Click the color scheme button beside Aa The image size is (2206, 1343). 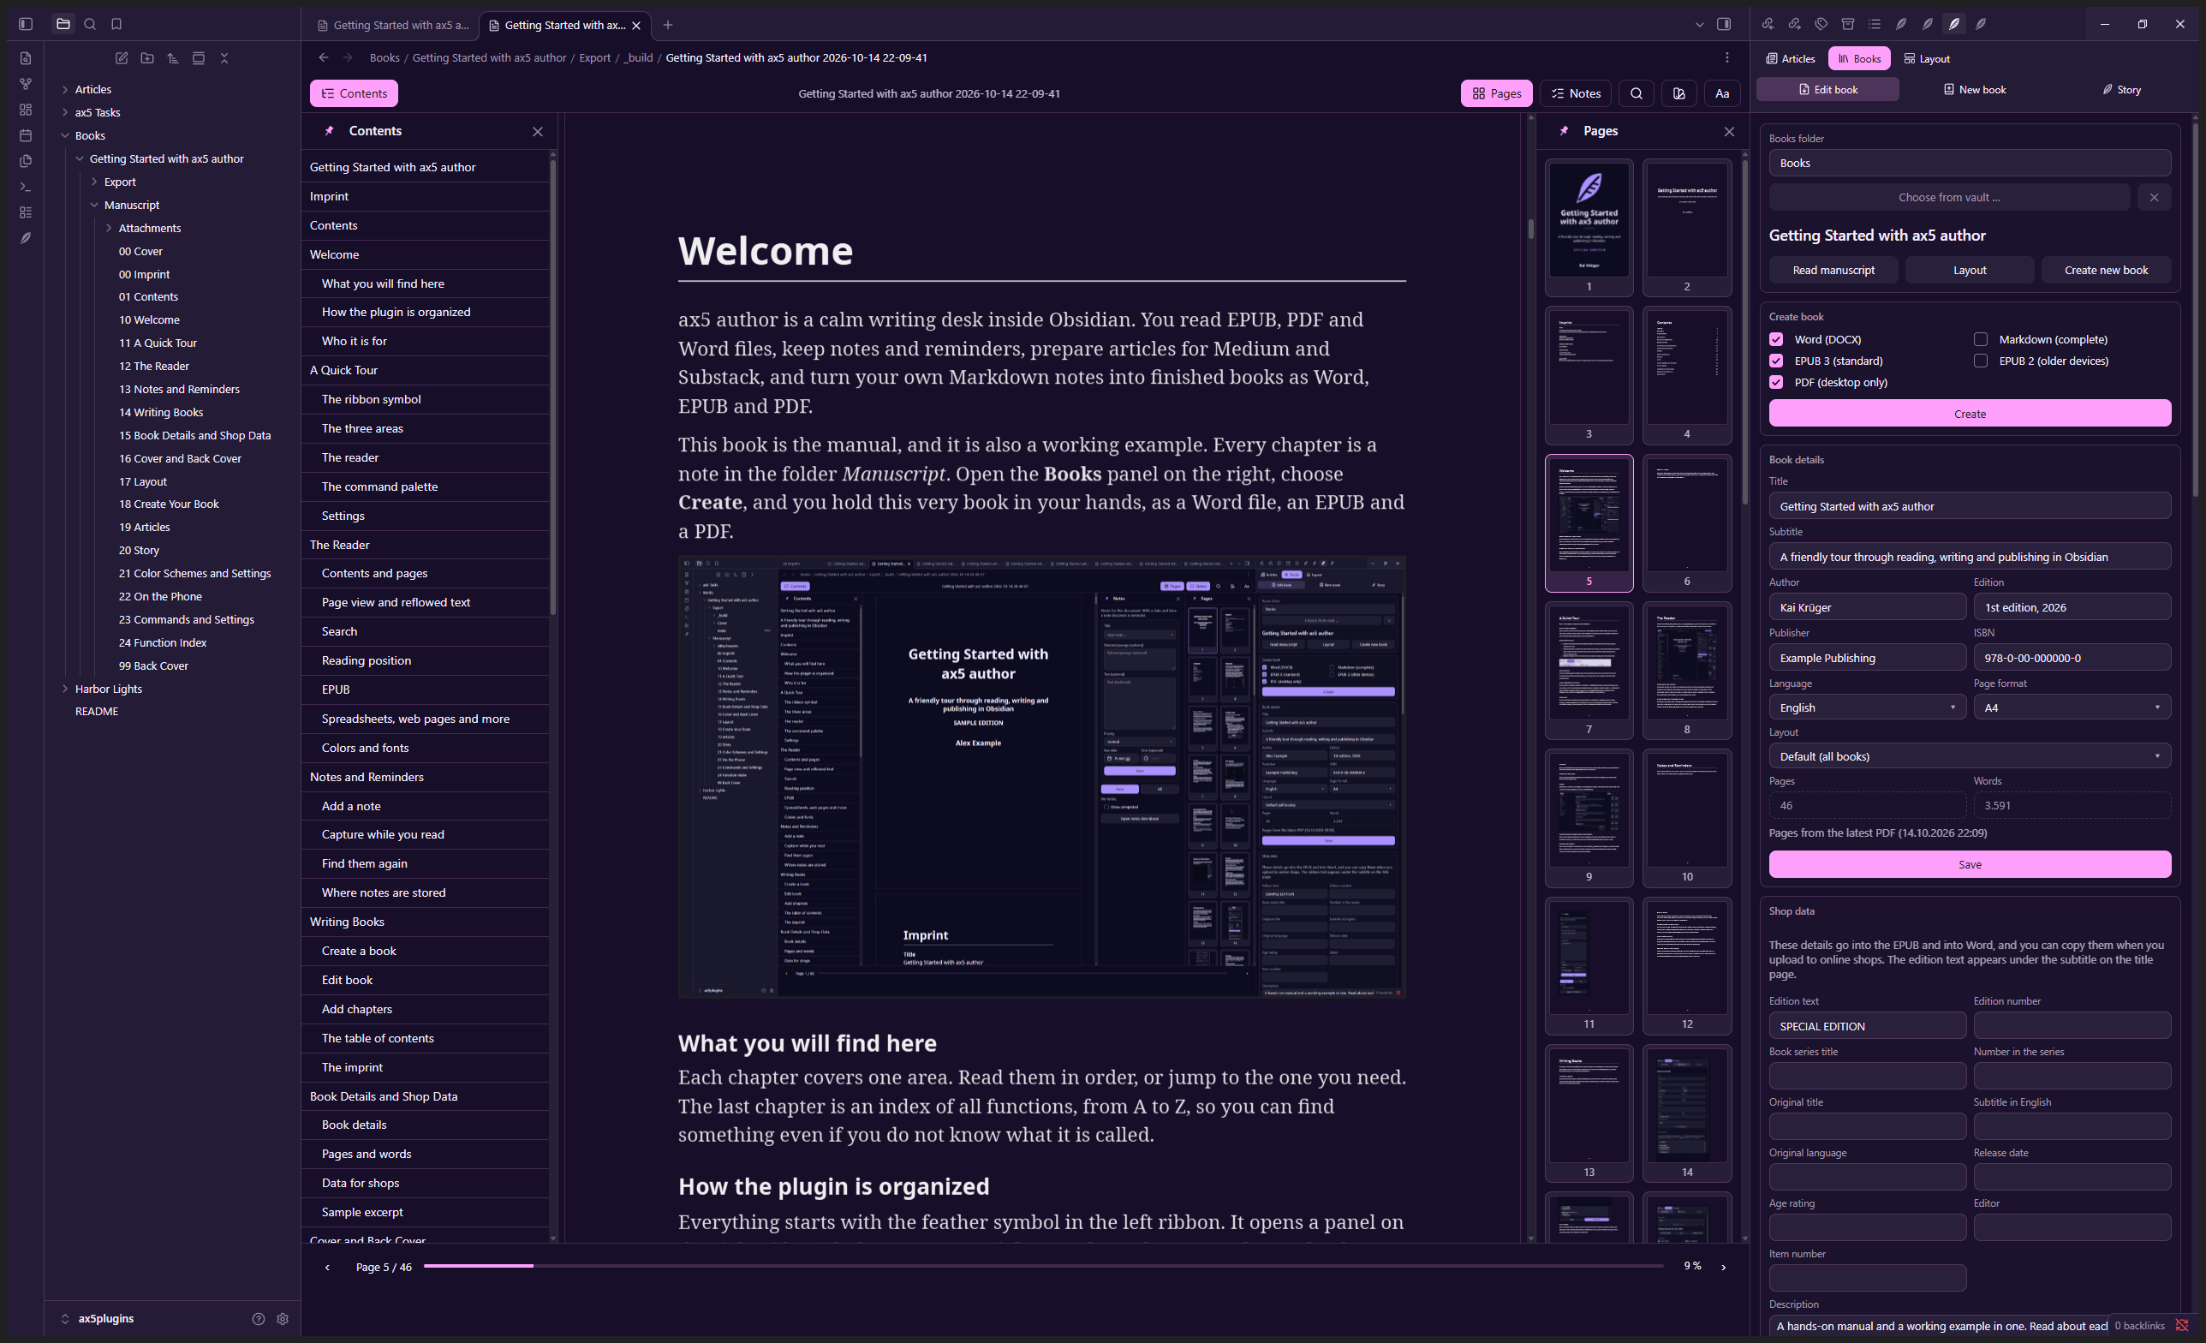coord(1678,93)
